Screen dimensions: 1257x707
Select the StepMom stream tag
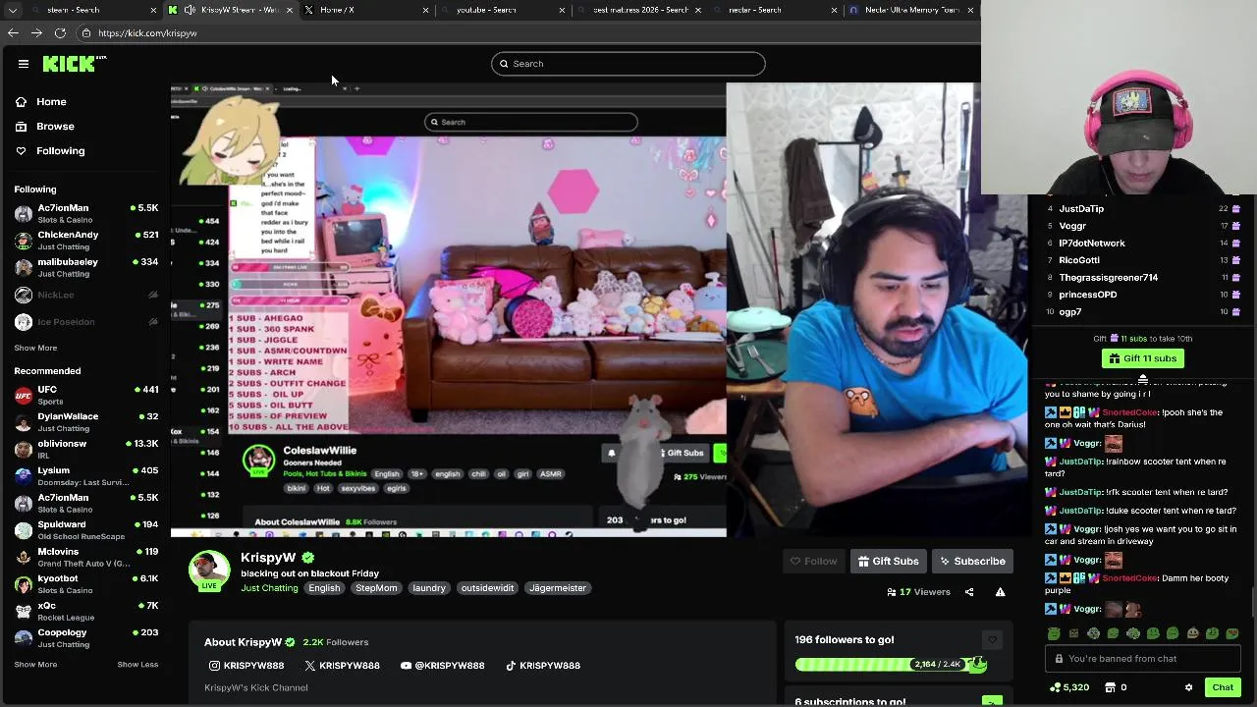376,588
